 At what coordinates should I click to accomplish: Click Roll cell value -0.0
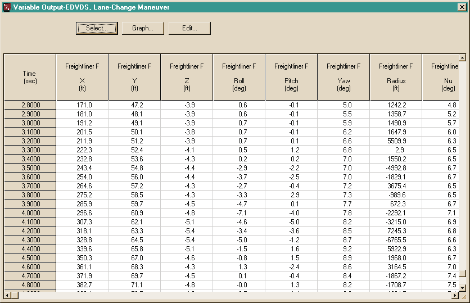pos(239,284)
